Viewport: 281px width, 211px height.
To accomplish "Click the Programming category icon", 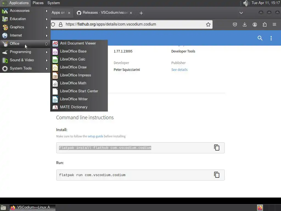I will coord(5,52).
